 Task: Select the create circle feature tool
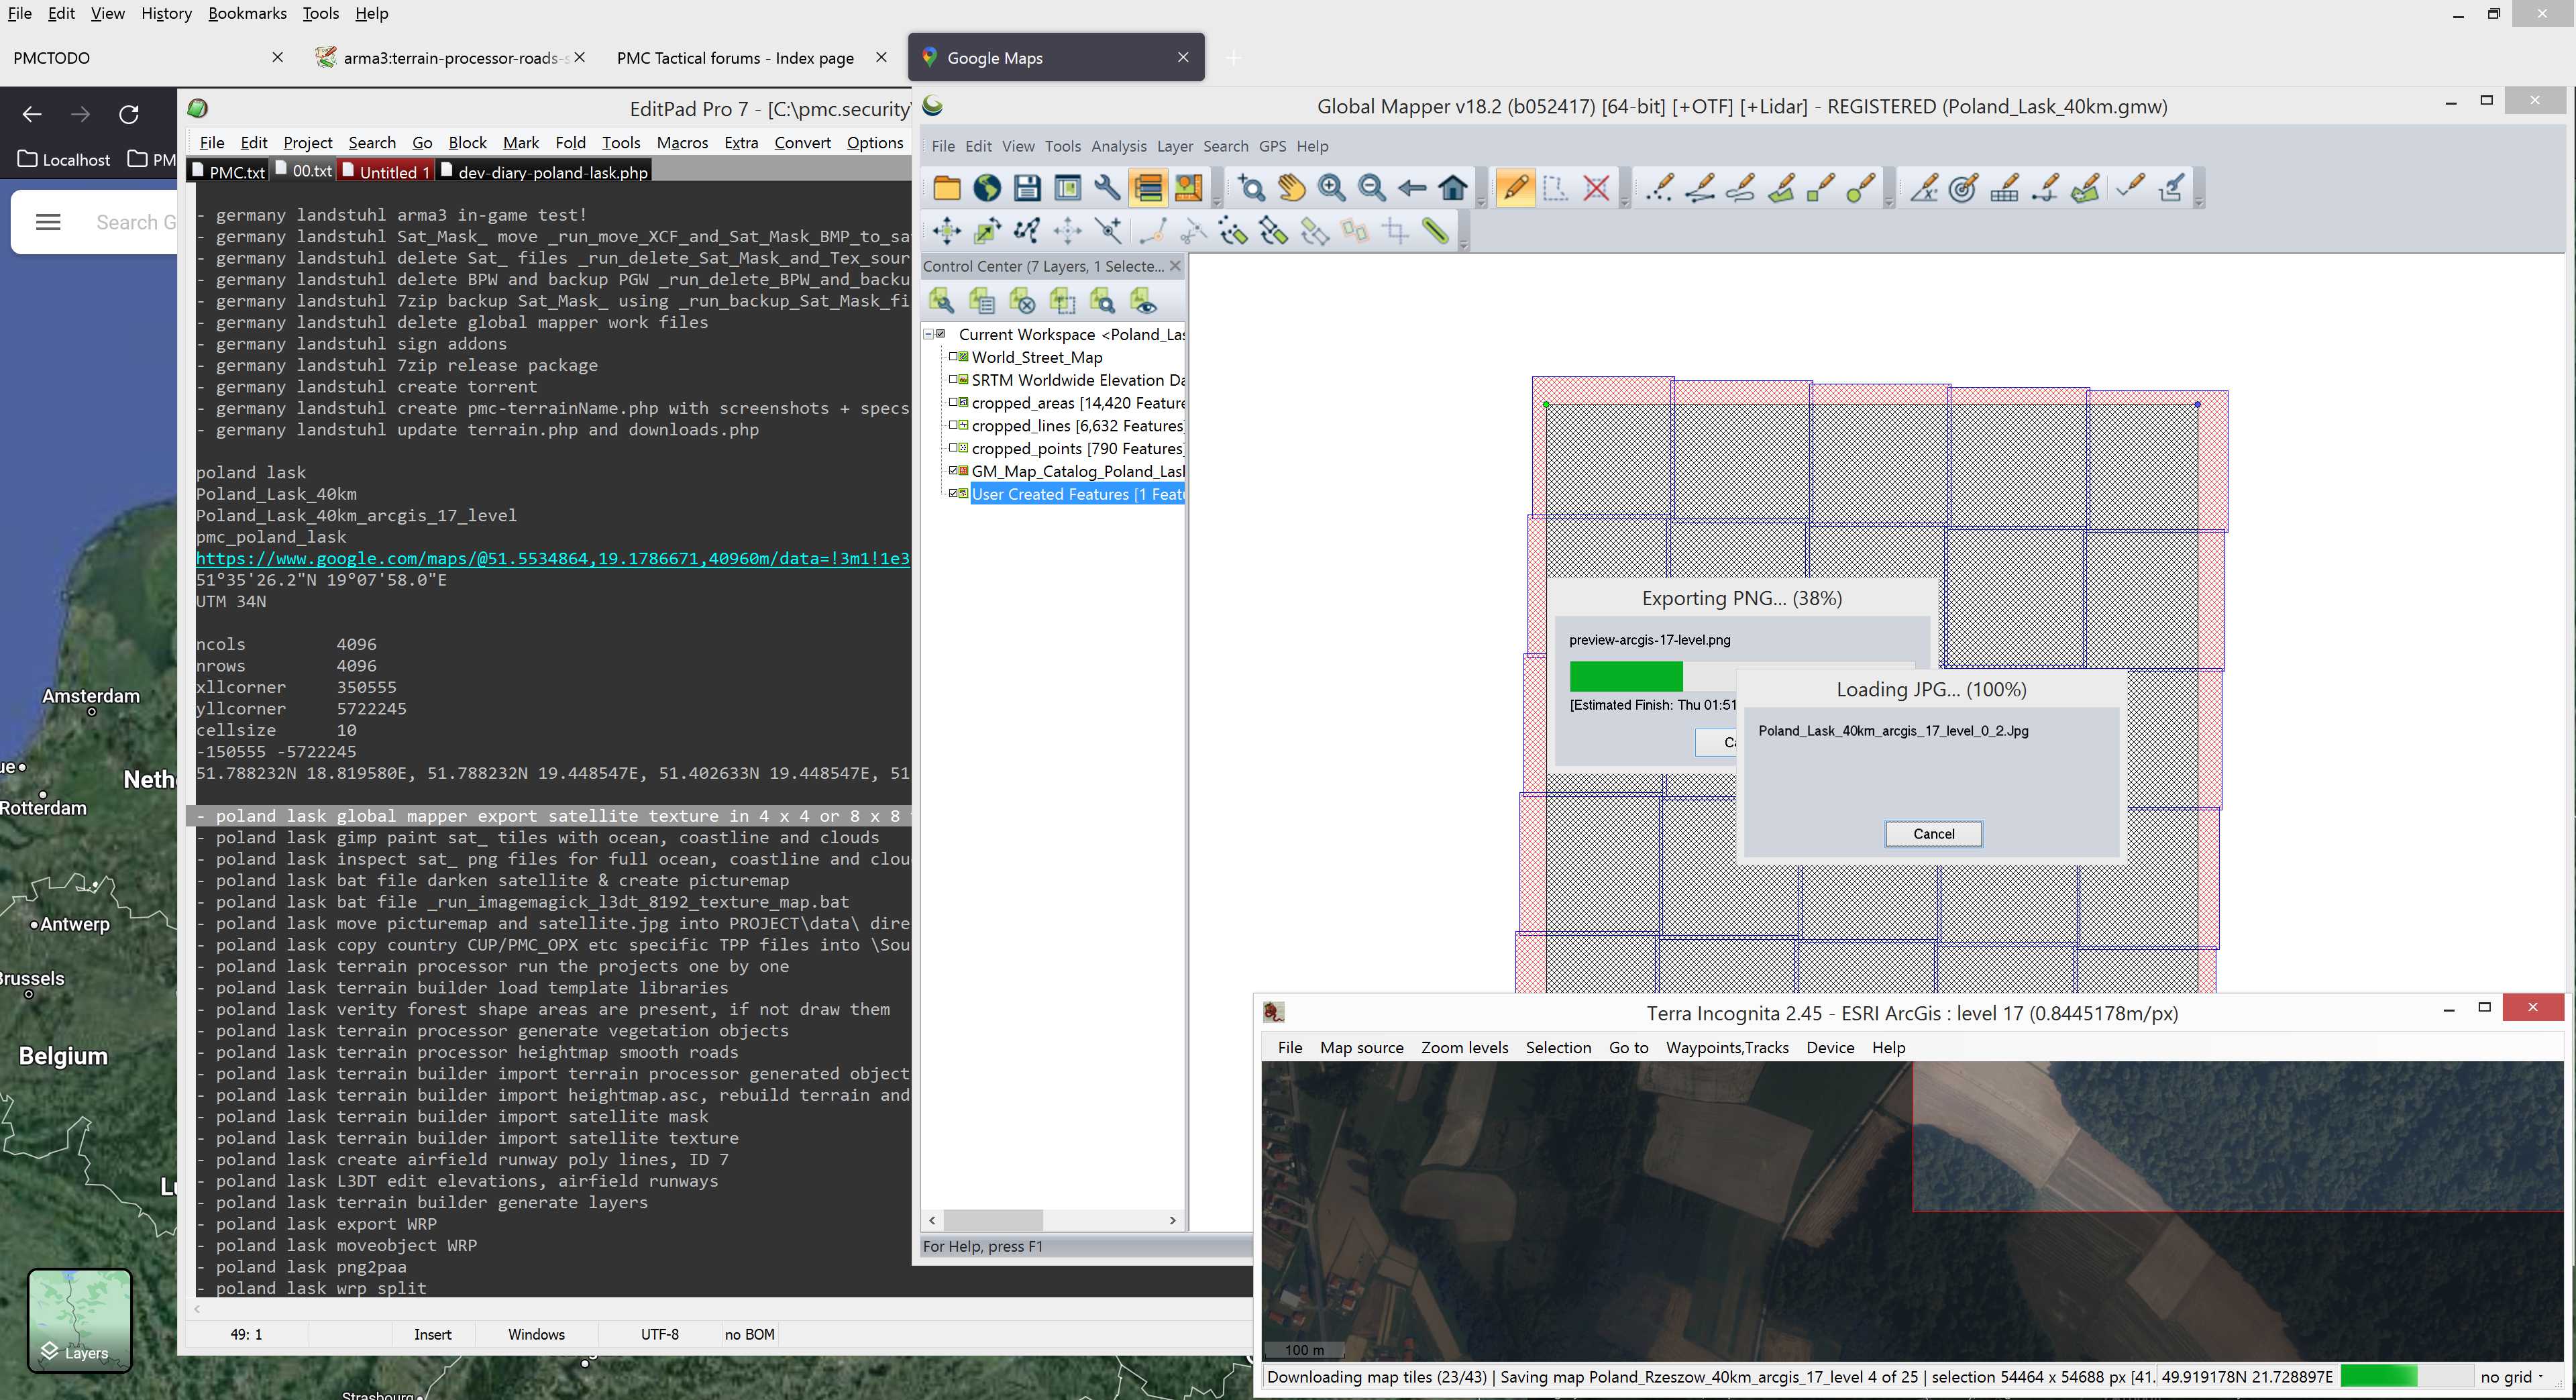pos(1860,188)
